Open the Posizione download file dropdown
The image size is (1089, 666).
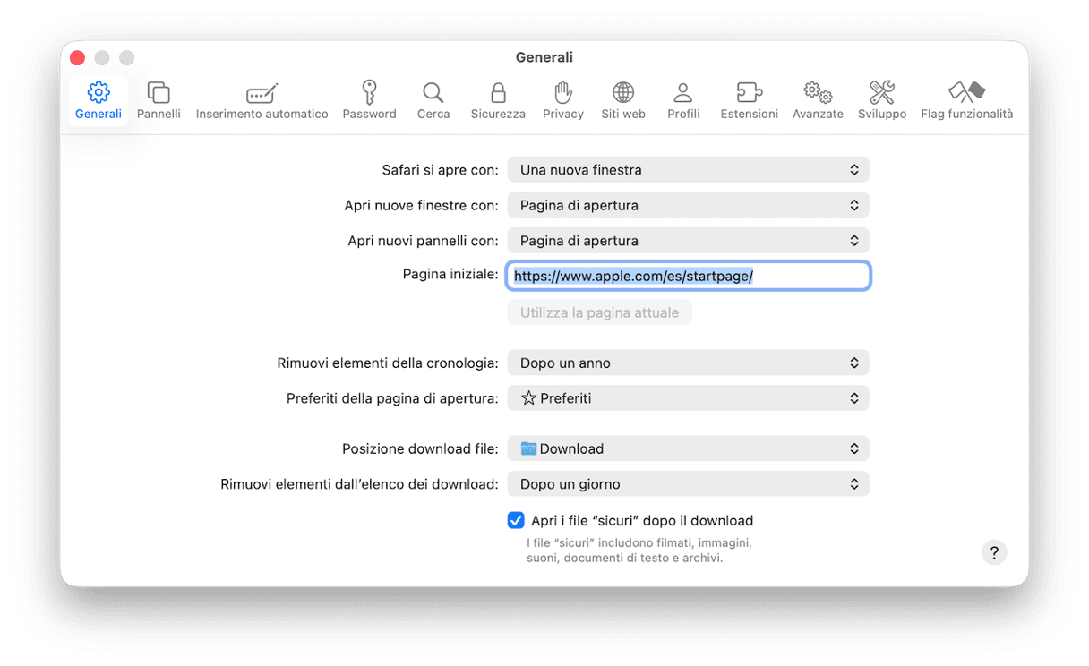pyautogui.click(x=688, y=448)
